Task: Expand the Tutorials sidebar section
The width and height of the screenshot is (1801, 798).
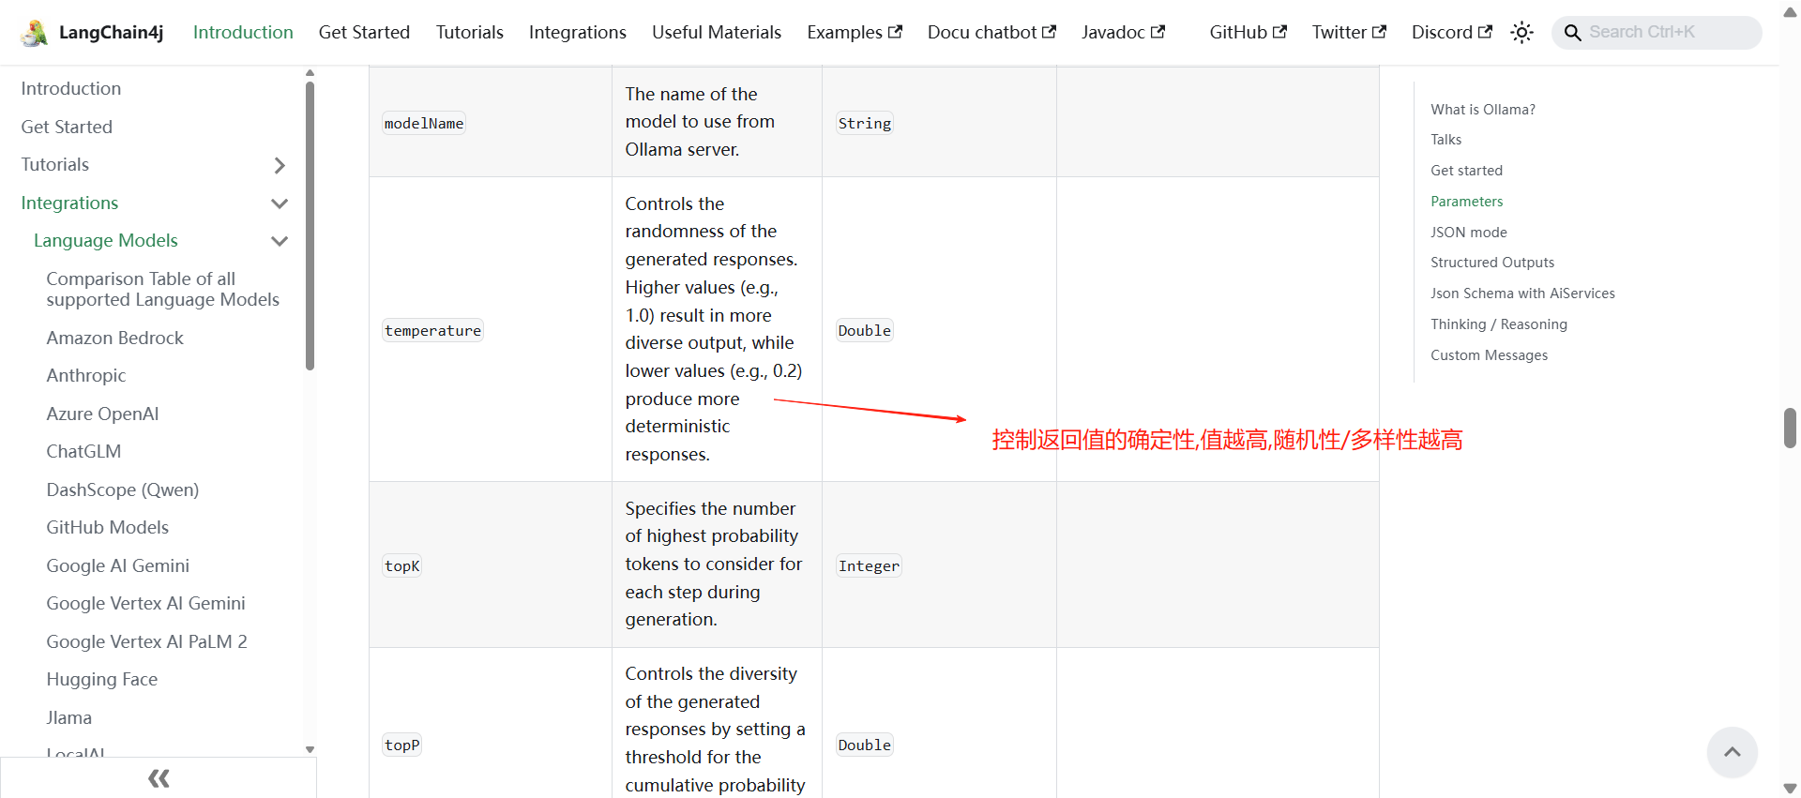Action: click(x=279, y=166)
